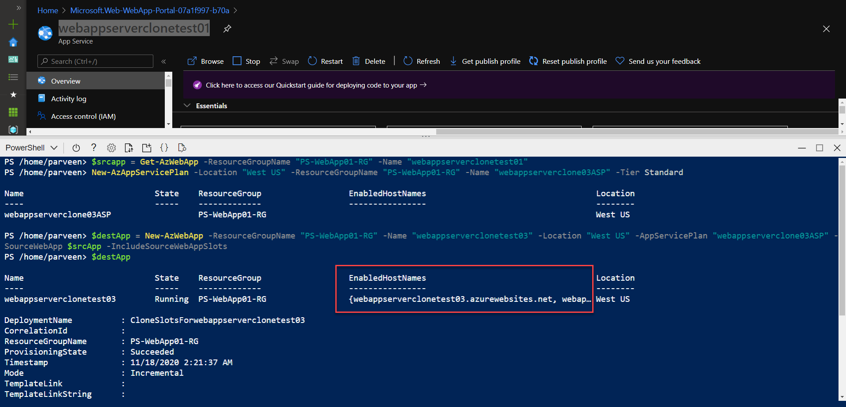Open Access control (IAM) menu item
The image size is (846, 407).
click(83, 117)
